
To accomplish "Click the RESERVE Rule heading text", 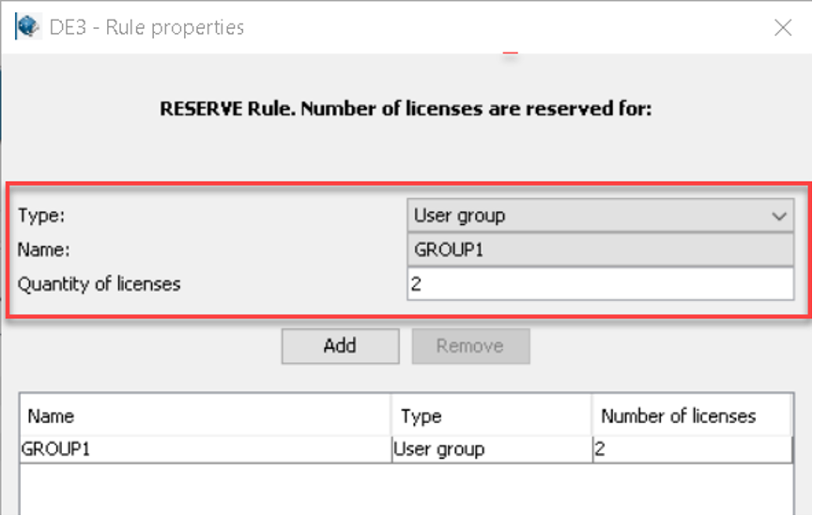I will tap(406, 109).
